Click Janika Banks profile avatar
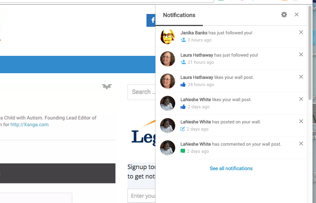The height and width of the screenshot is (203, 316). pos(168,37)
